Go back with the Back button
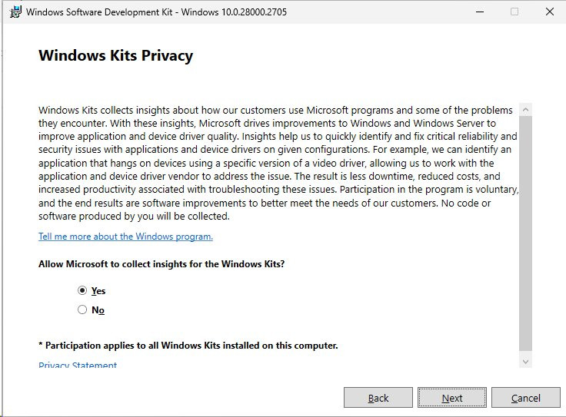The height and width of the screenshot is (417, 566). click(378, 398)
